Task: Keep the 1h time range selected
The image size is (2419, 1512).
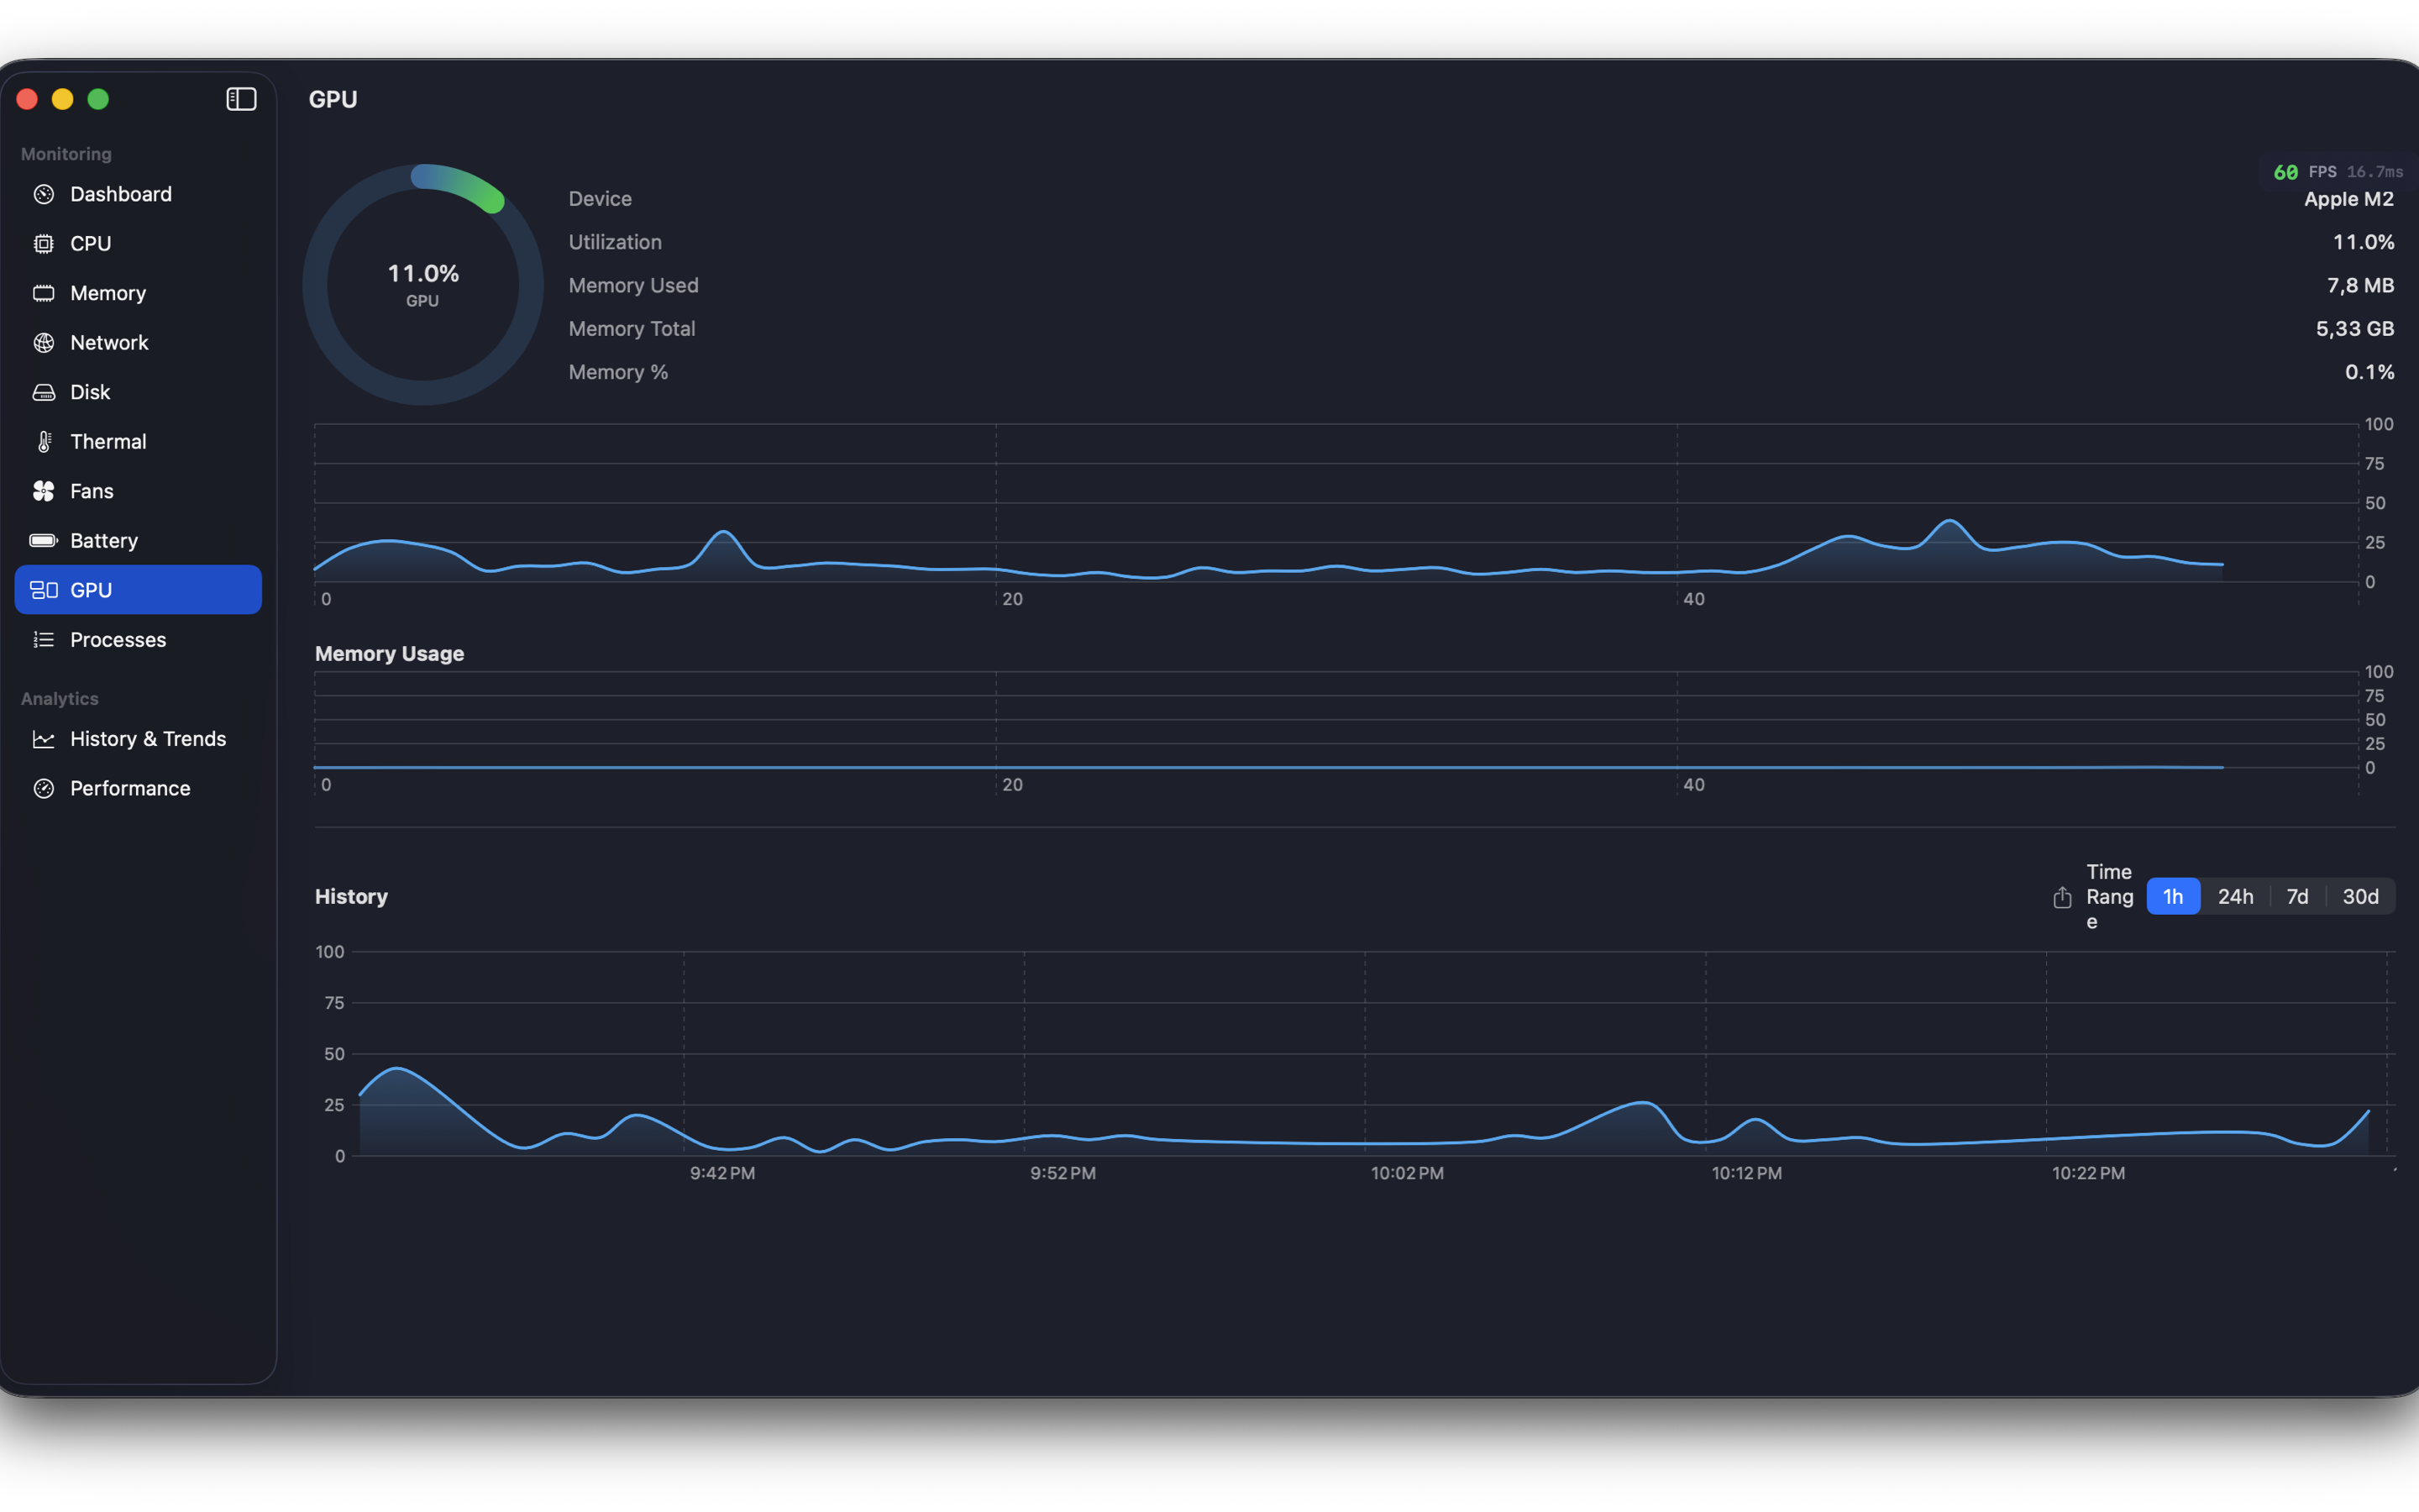Action: point(2174,896)
